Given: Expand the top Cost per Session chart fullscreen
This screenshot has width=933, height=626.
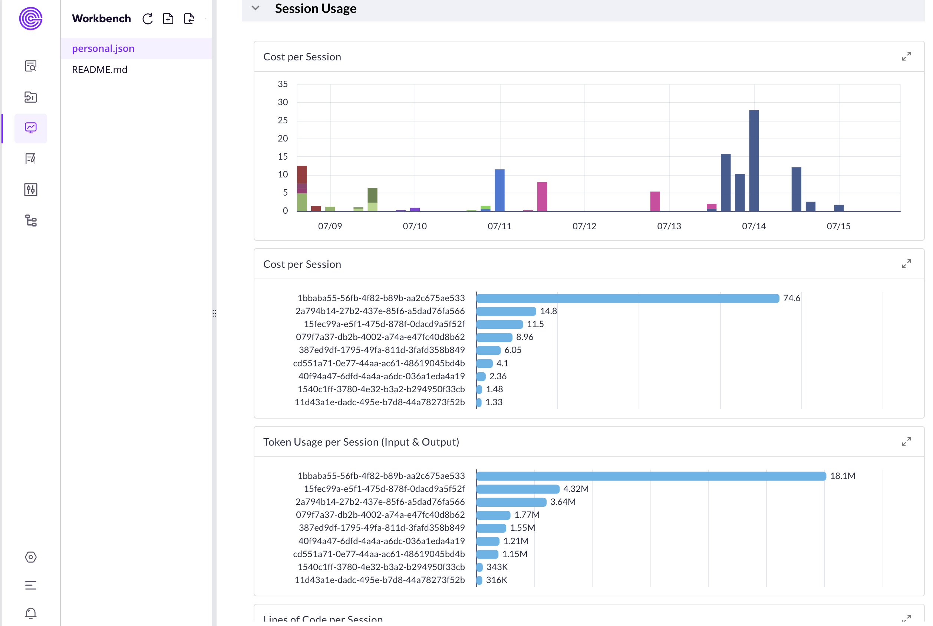Looking at the screenshot, I should point(907,56).
